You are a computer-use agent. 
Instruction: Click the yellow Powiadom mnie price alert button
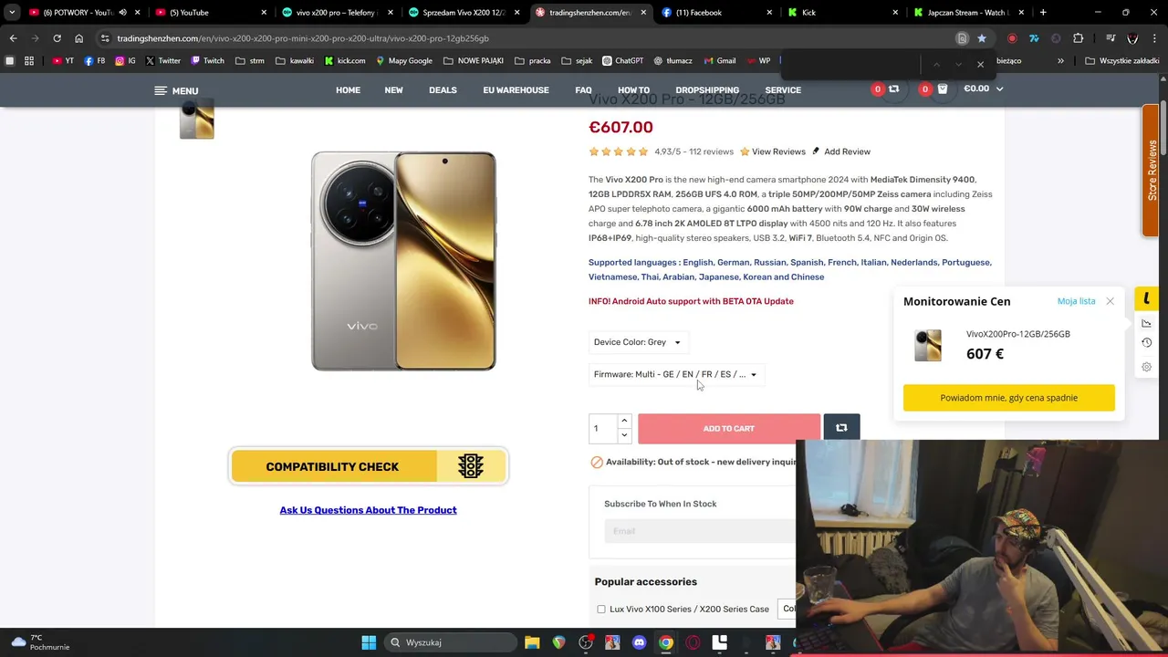[x=1008, y=398]
